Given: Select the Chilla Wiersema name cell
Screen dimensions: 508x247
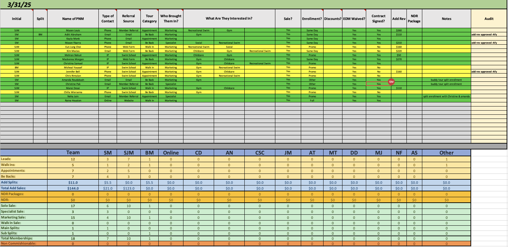Looking at the screenshot, I should click(73, 92).
